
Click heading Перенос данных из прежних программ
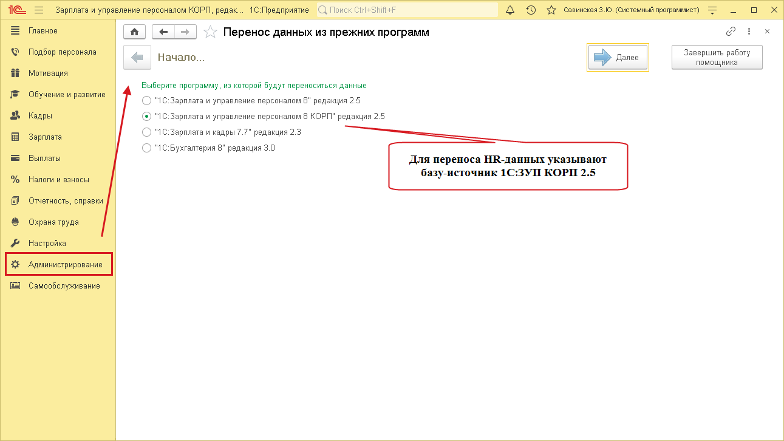point(326,32)
